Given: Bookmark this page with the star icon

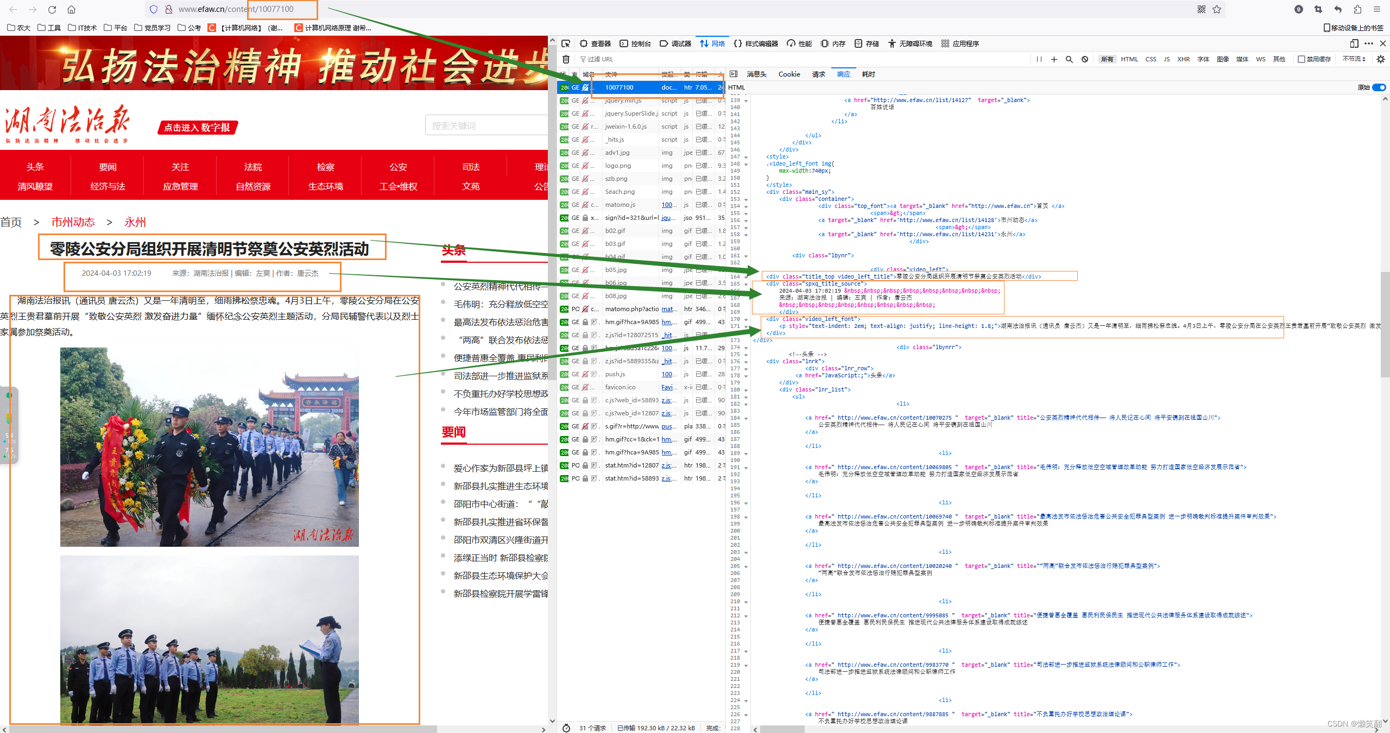Looking at the screenshot, I should [x=1217, y=9].
